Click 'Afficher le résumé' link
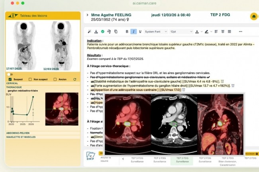Image resolution: width=259 pixels, height=172 pixels. click(x=106, y=159)
